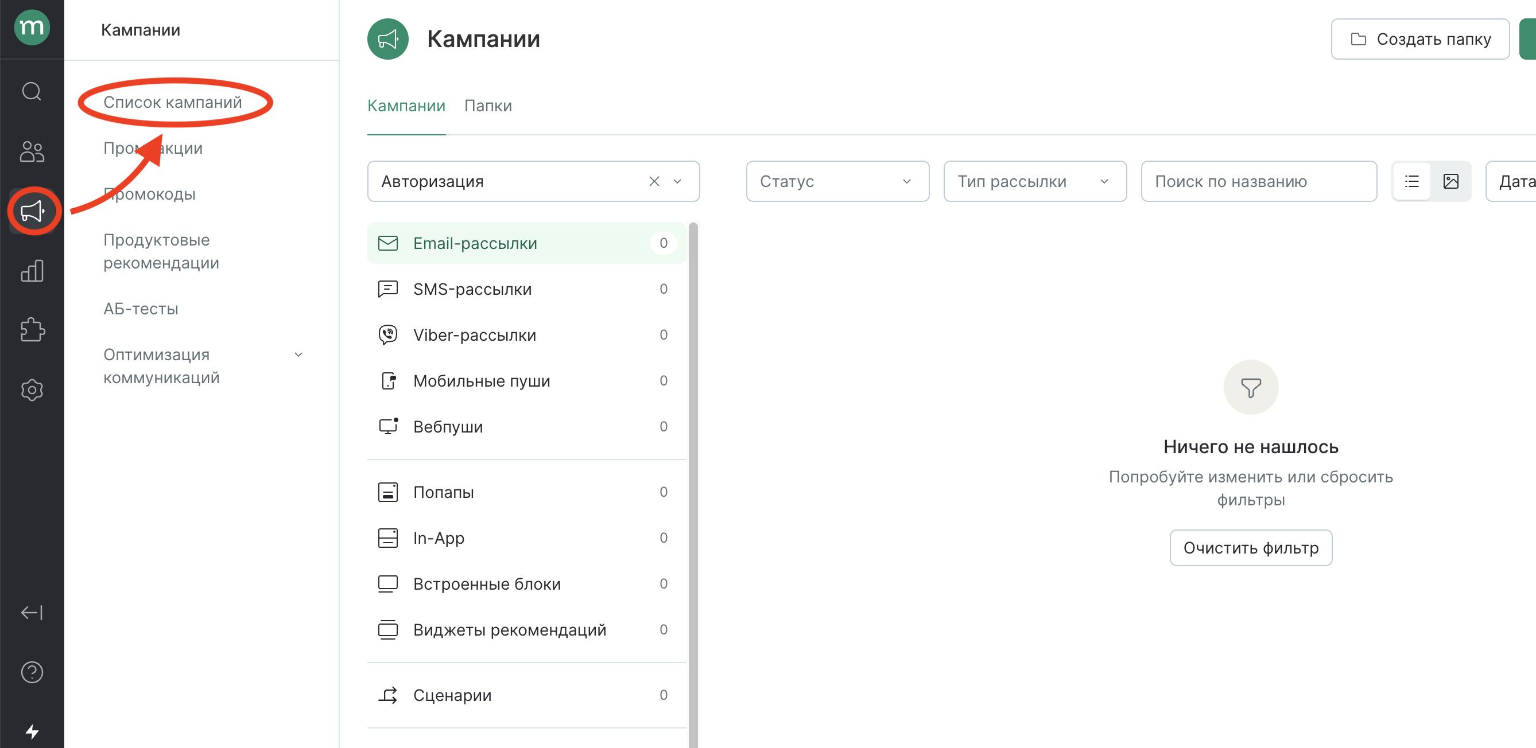Open Продуктовые рекомендации menu item

click(x=161, y=251)
